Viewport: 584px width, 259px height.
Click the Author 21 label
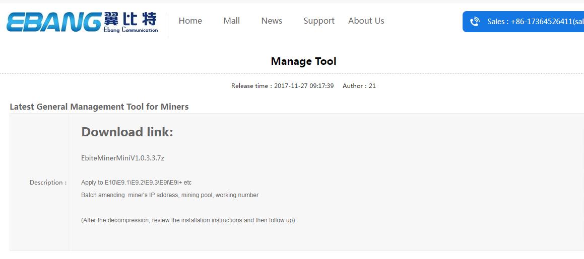point(359,86)
